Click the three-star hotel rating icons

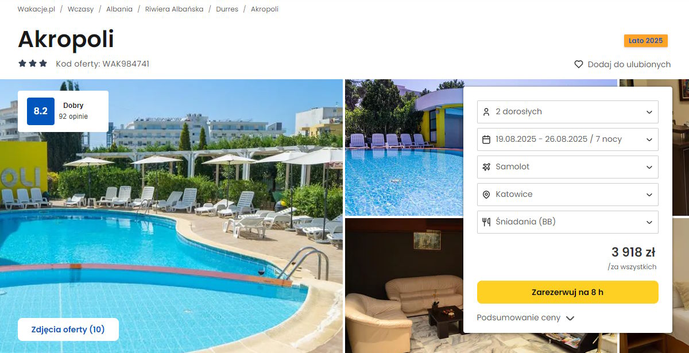click(33, 64)
